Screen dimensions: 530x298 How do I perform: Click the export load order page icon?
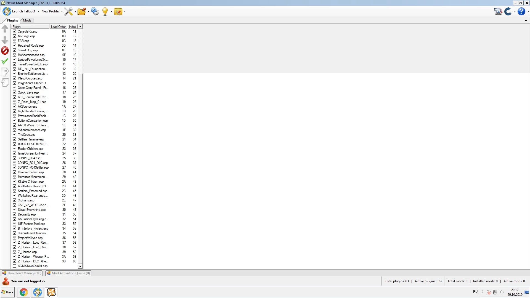pos(5,72)
